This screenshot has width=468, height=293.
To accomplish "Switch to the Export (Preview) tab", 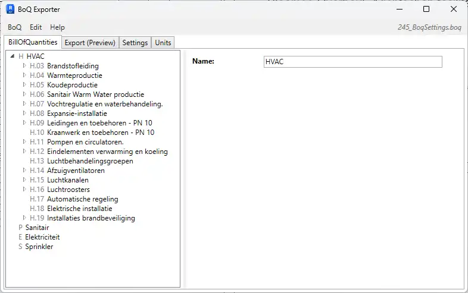I will (90, 43).
